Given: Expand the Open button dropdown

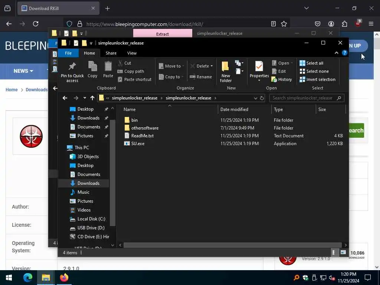Looking at the screenshot, I should coord(292,63).
